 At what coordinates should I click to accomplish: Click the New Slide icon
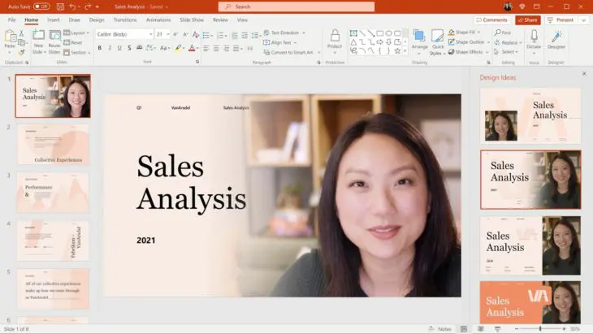pyautogui.click(x=38, y=37)
